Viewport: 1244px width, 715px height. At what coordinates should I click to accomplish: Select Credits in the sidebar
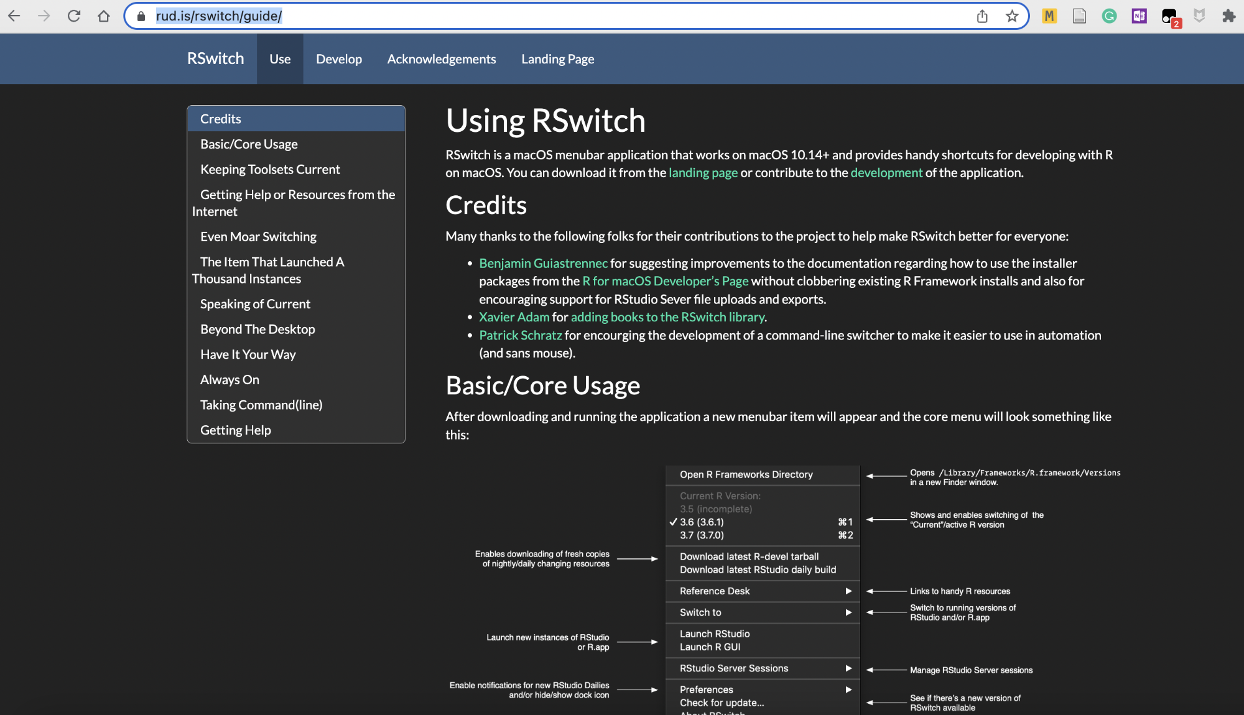click(296, 119)
